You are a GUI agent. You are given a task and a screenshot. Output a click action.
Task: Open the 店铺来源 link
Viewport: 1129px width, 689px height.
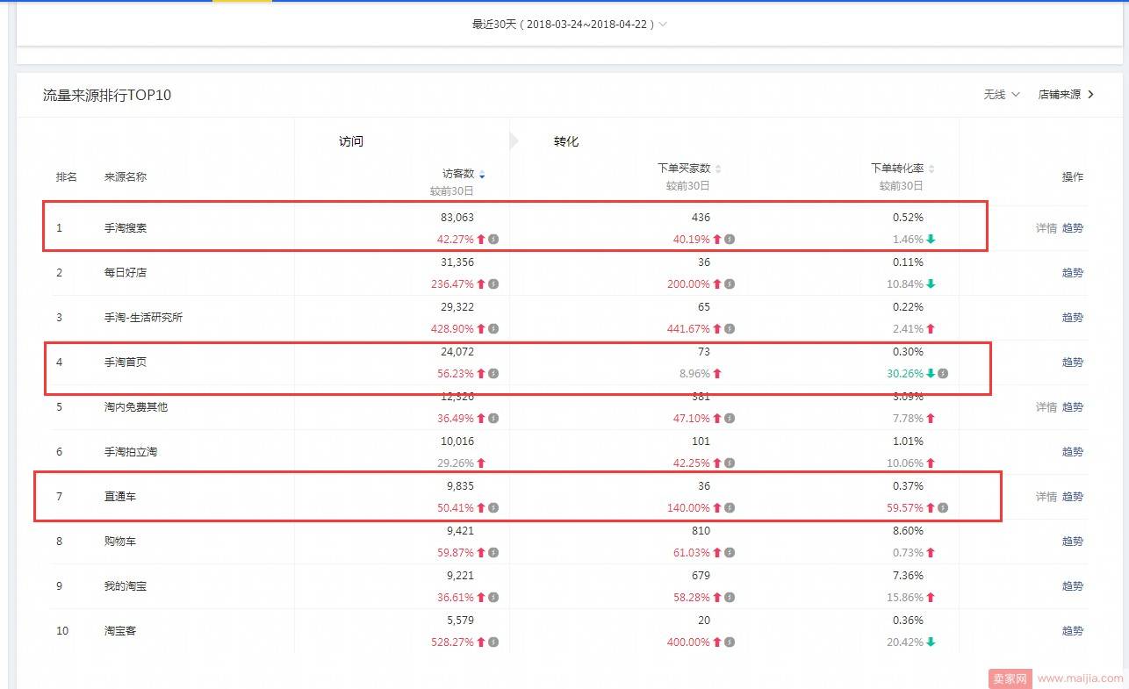pos(1067,95)
